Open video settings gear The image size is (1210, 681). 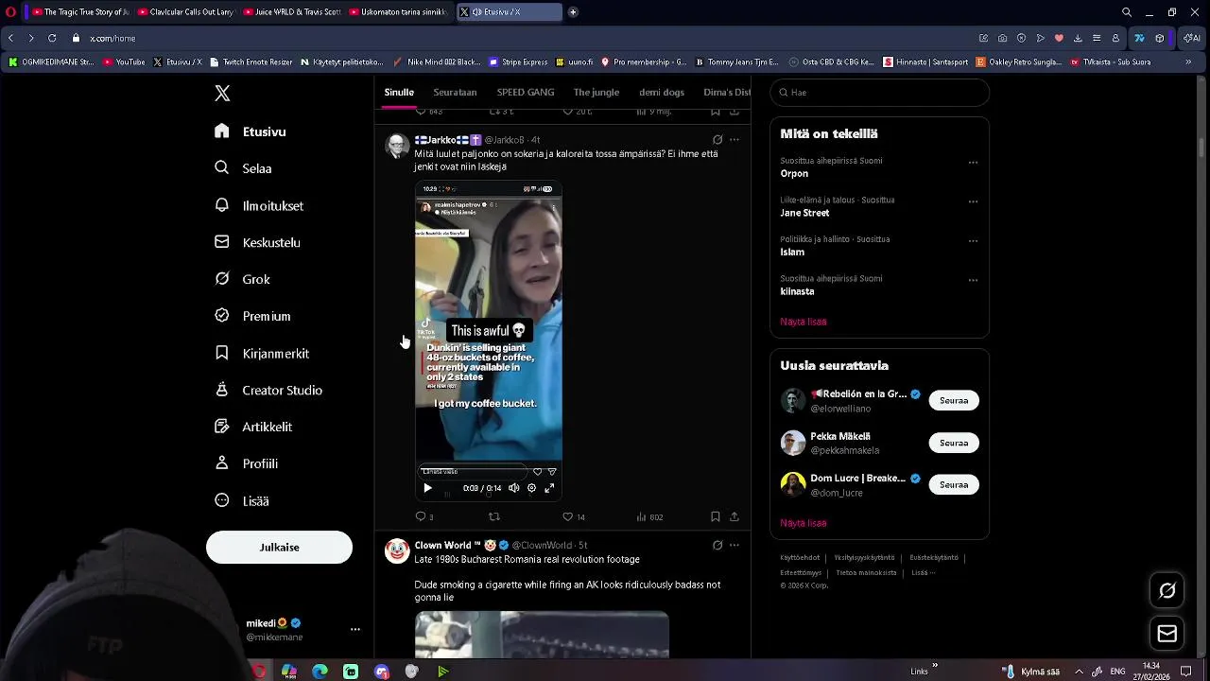tap(531, 488)
